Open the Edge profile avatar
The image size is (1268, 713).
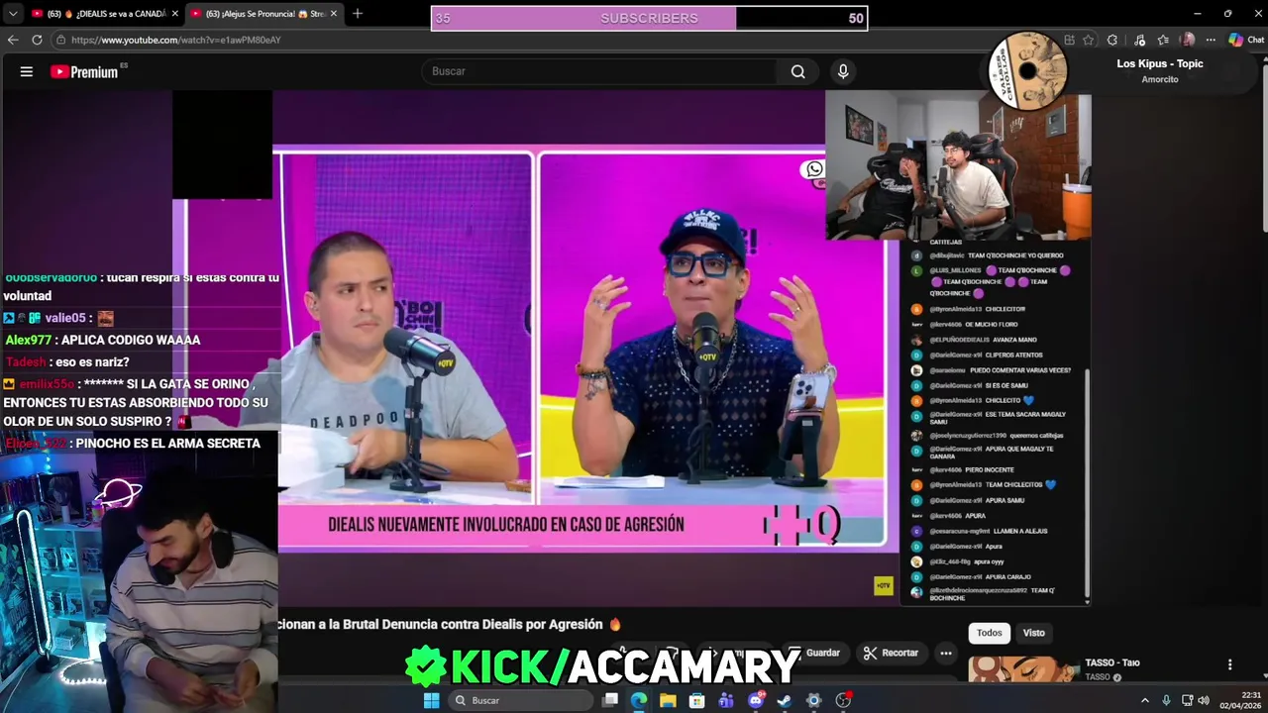coord(1188,40)
